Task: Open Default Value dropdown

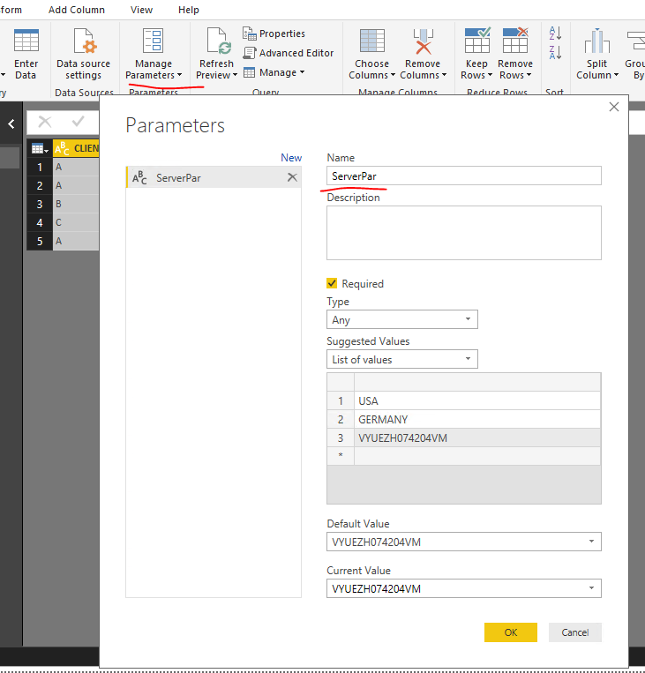Action: click(464, 542)
